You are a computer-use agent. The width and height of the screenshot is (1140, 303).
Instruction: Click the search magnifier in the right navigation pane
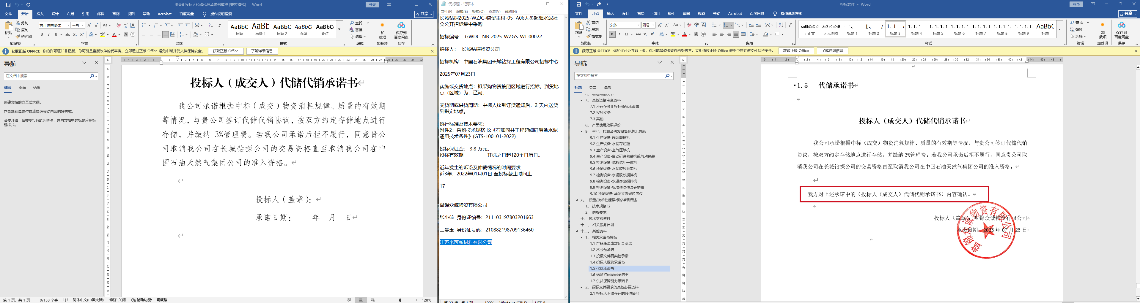click(667, 76)
